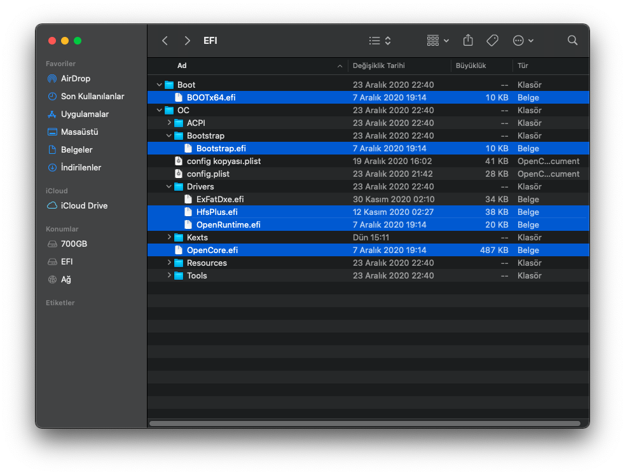Image resolution: width=625 pixels, height=475 pixels.
Task: Sort by Değişiklik Tarihi column
Action: coord(379,65)
